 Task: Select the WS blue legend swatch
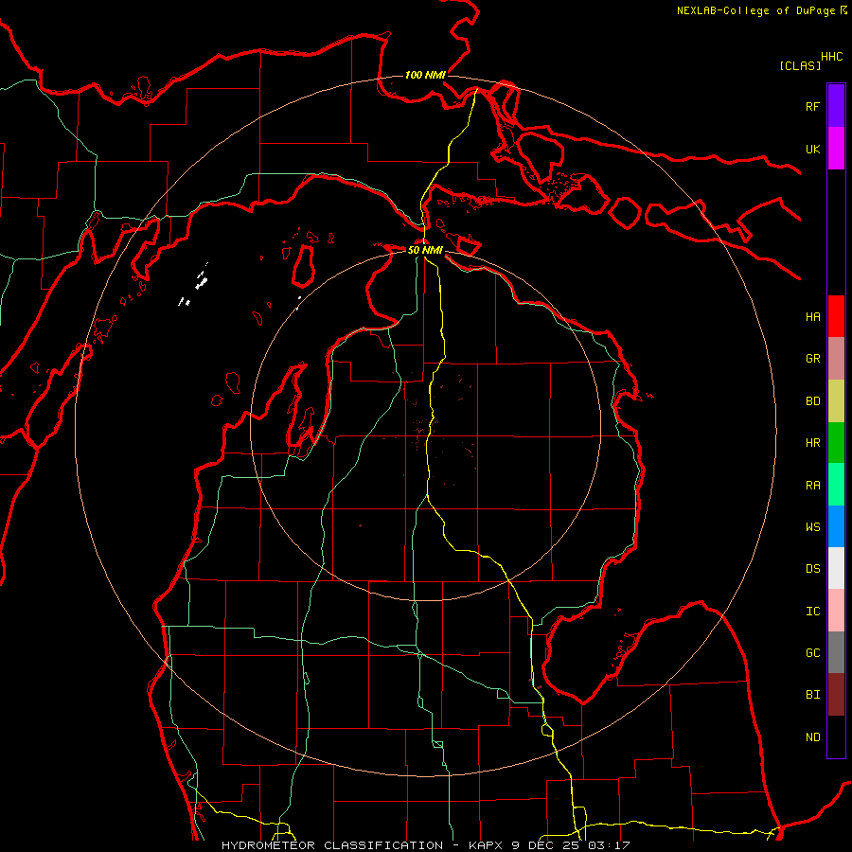pos(836,526)
